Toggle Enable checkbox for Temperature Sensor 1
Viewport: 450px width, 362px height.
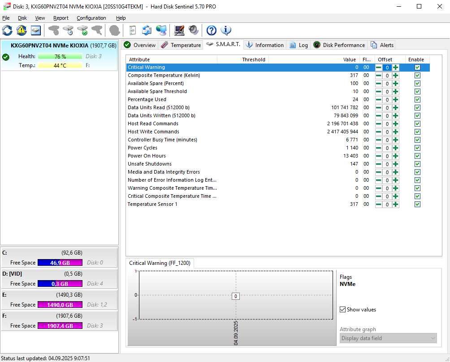pyautogui.click(x=418, y=204)
